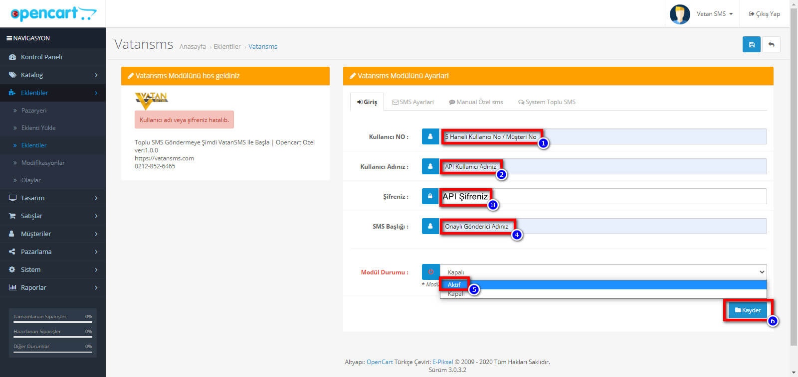
Task: Expand the Satışlar menu
Action: point(53,216)
